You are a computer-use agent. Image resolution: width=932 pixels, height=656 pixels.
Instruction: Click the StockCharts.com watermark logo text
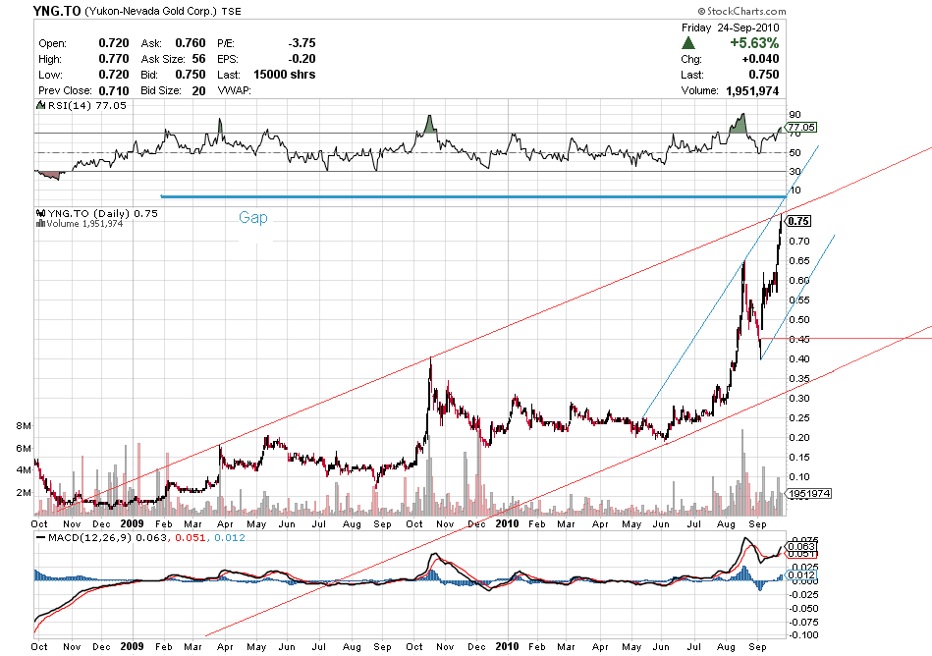coord(741,11)
